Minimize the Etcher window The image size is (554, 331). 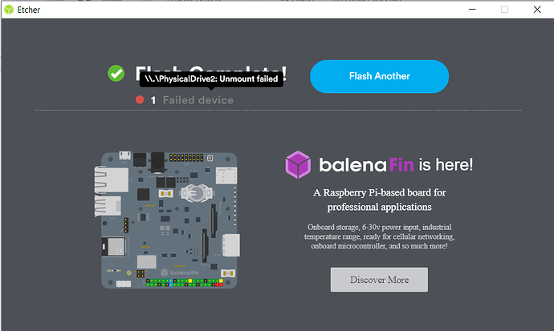[x=472, y=10]
